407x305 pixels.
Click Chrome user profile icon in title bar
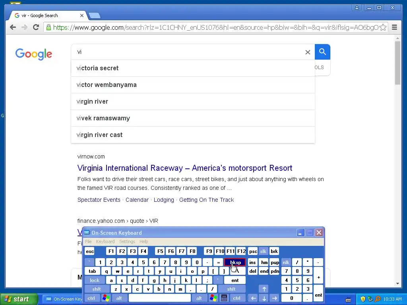[357, 8]
